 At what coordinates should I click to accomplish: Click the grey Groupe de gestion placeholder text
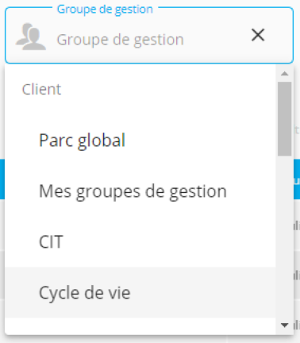[x=121, y=40]
